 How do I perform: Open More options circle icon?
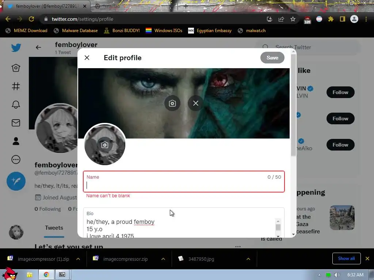16,160
